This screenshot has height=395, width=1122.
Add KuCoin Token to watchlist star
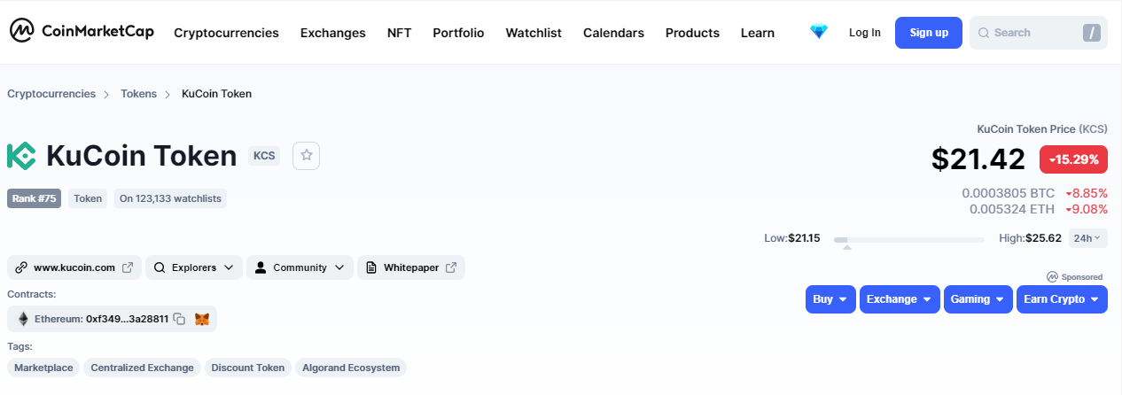pos(307,155)
